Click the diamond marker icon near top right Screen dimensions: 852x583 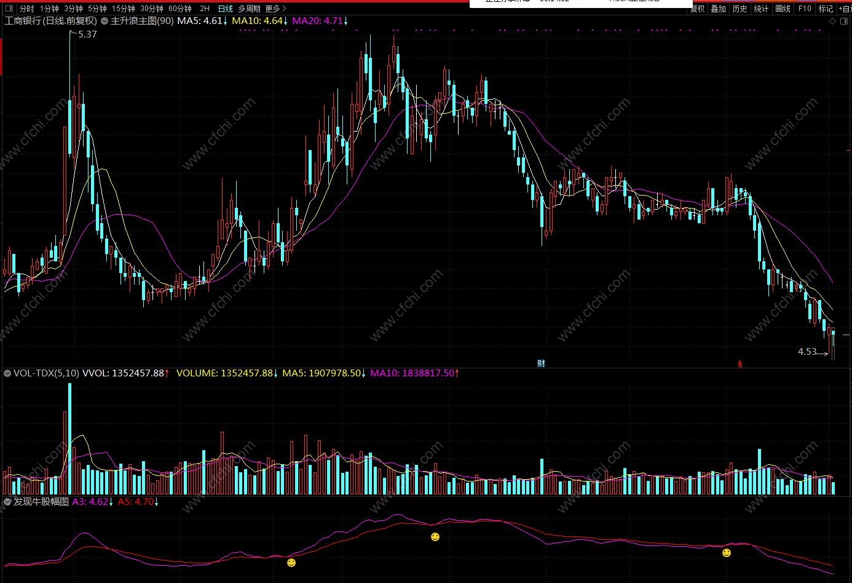coord(833,21)
